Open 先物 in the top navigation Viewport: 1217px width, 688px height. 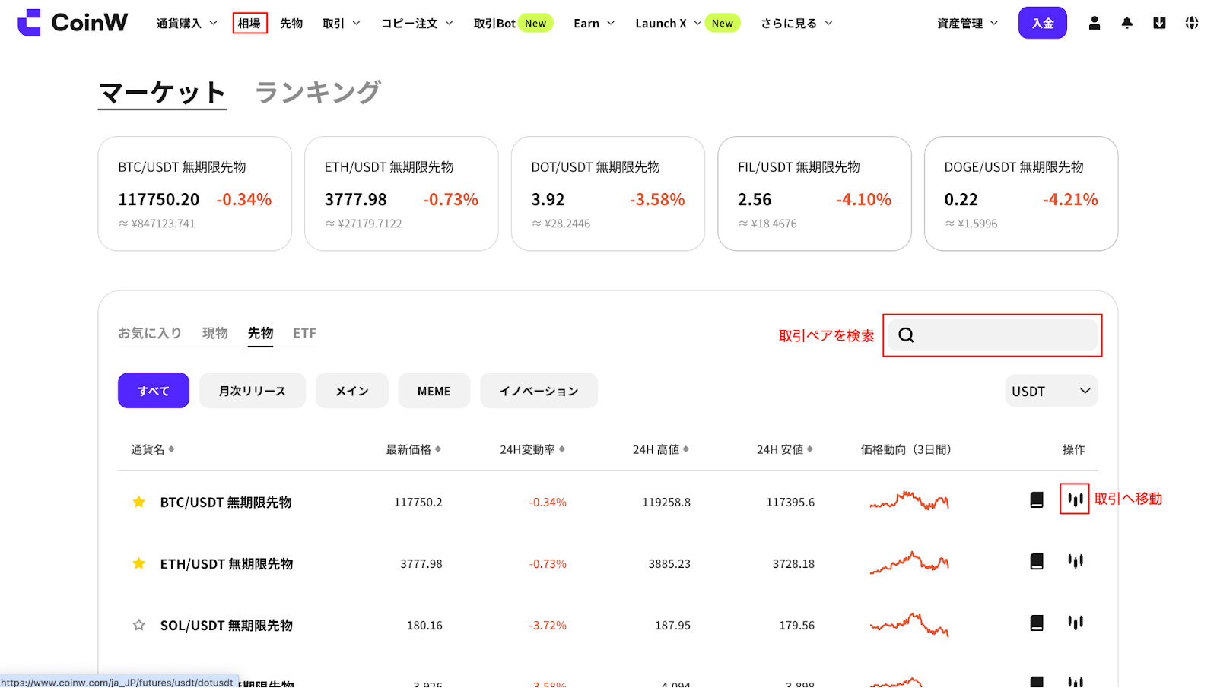point(291,24)
